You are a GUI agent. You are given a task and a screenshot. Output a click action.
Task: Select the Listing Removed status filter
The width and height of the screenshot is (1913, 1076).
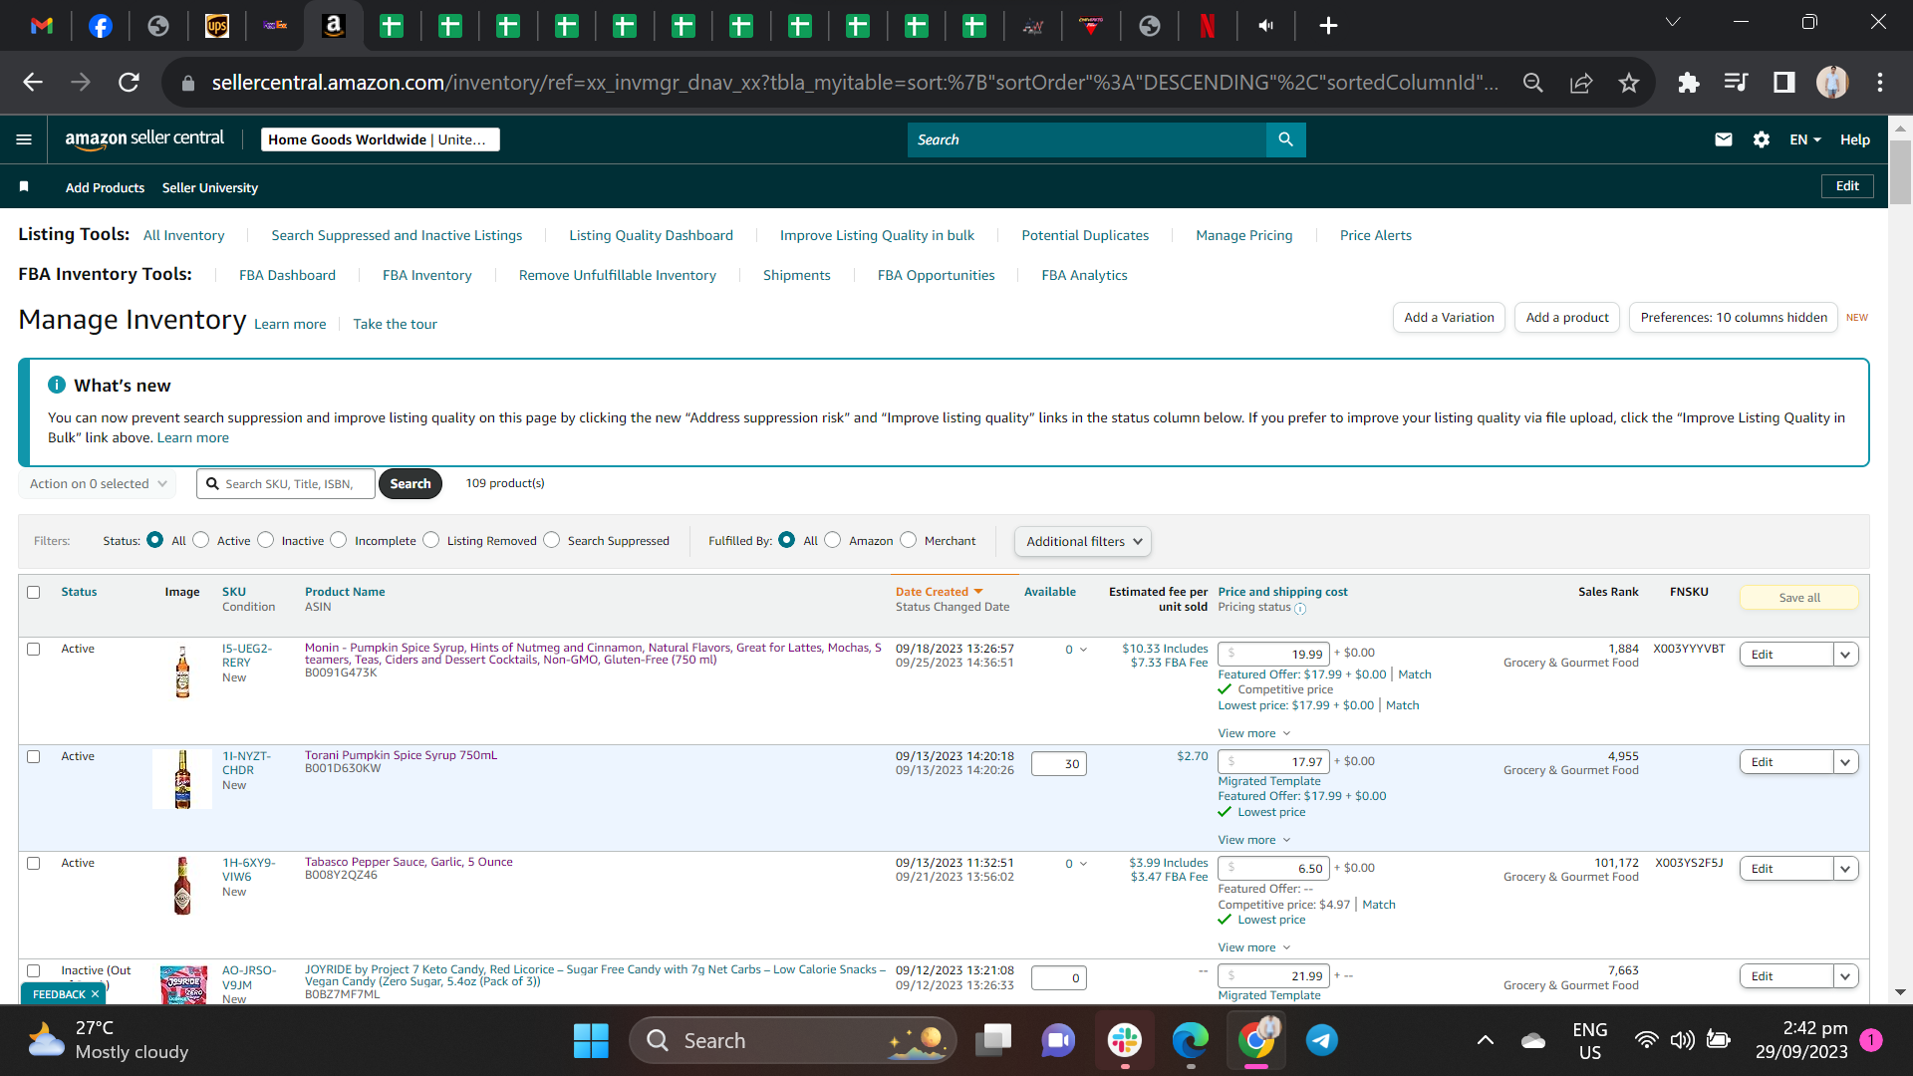(x=431, y=540)
